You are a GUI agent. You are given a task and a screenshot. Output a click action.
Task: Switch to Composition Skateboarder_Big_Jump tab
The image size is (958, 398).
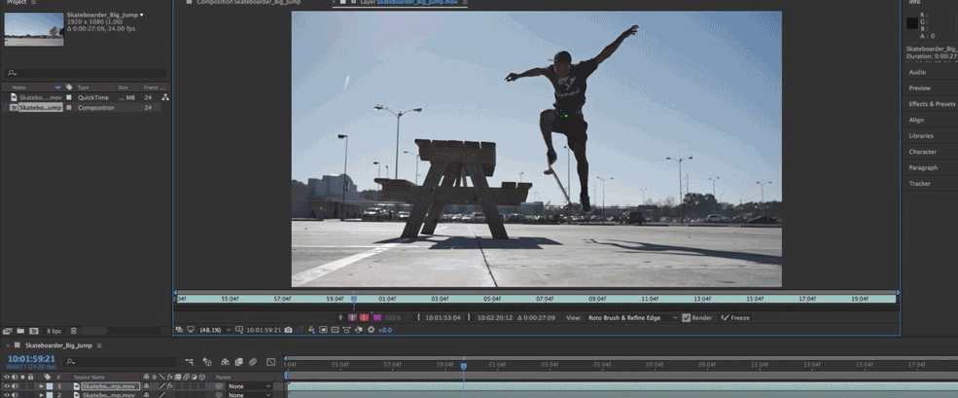(x=248, y=3)
